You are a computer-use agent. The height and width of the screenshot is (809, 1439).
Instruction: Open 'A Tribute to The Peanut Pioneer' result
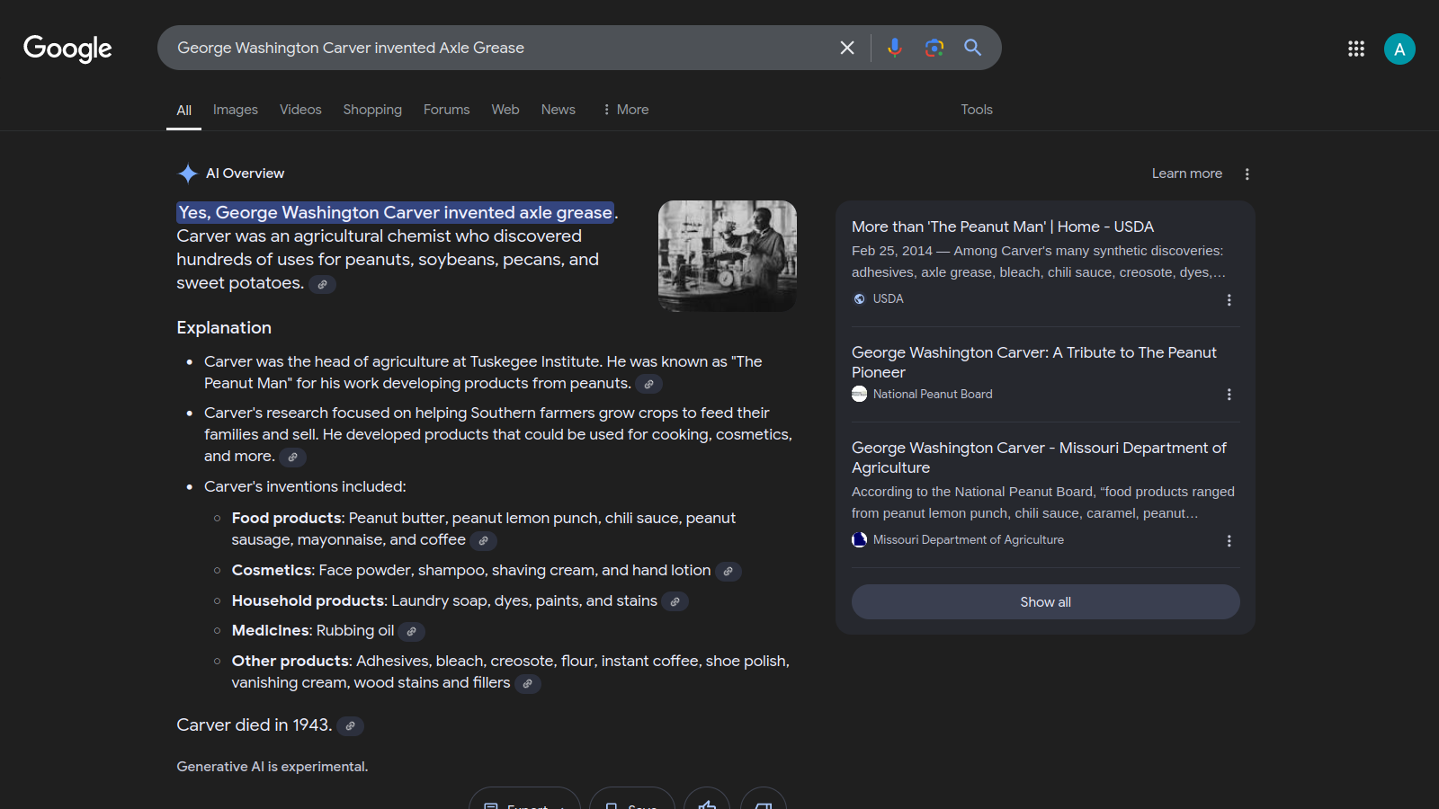tap(1034, 362)
